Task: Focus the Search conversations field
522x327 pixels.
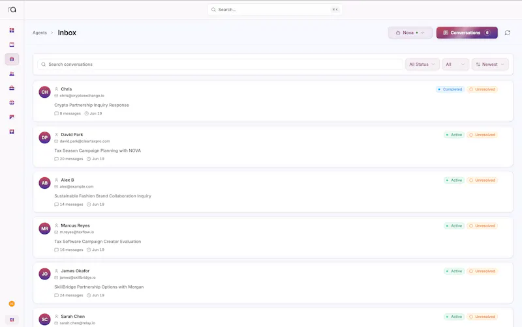Action: [x=220, y=64]
